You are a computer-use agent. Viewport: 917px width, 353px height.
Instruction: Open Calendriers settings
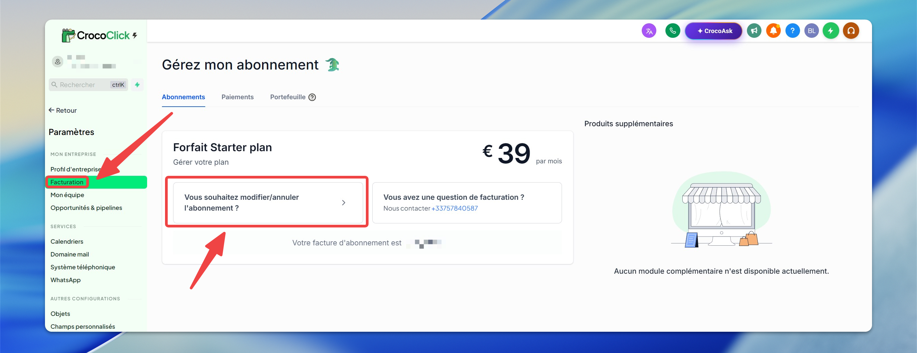(x=67, y=242)
